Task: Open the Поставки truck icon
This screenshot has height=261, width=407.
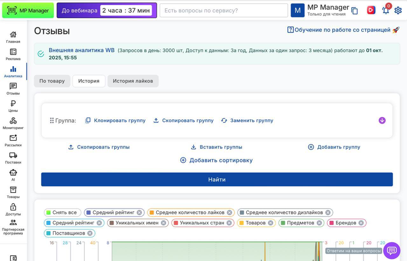Action: coord(13,158)
